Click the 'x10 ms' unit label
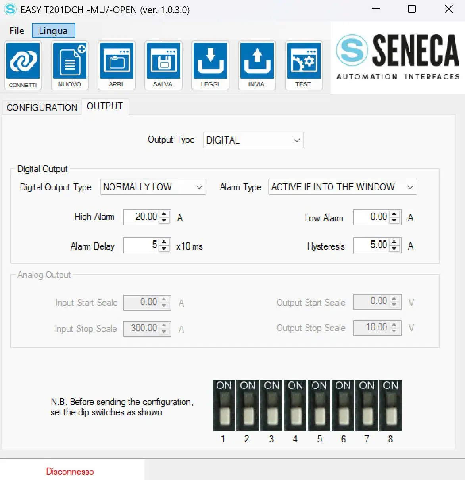 coord(189,246)
